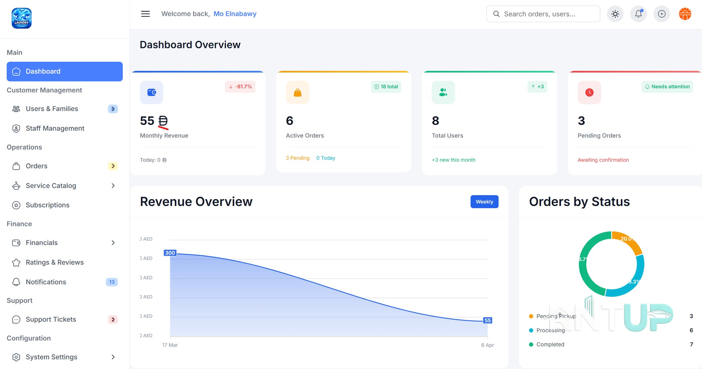Open the notifications bell in header
The image size is (702, 369).
(x=638, y=14)
